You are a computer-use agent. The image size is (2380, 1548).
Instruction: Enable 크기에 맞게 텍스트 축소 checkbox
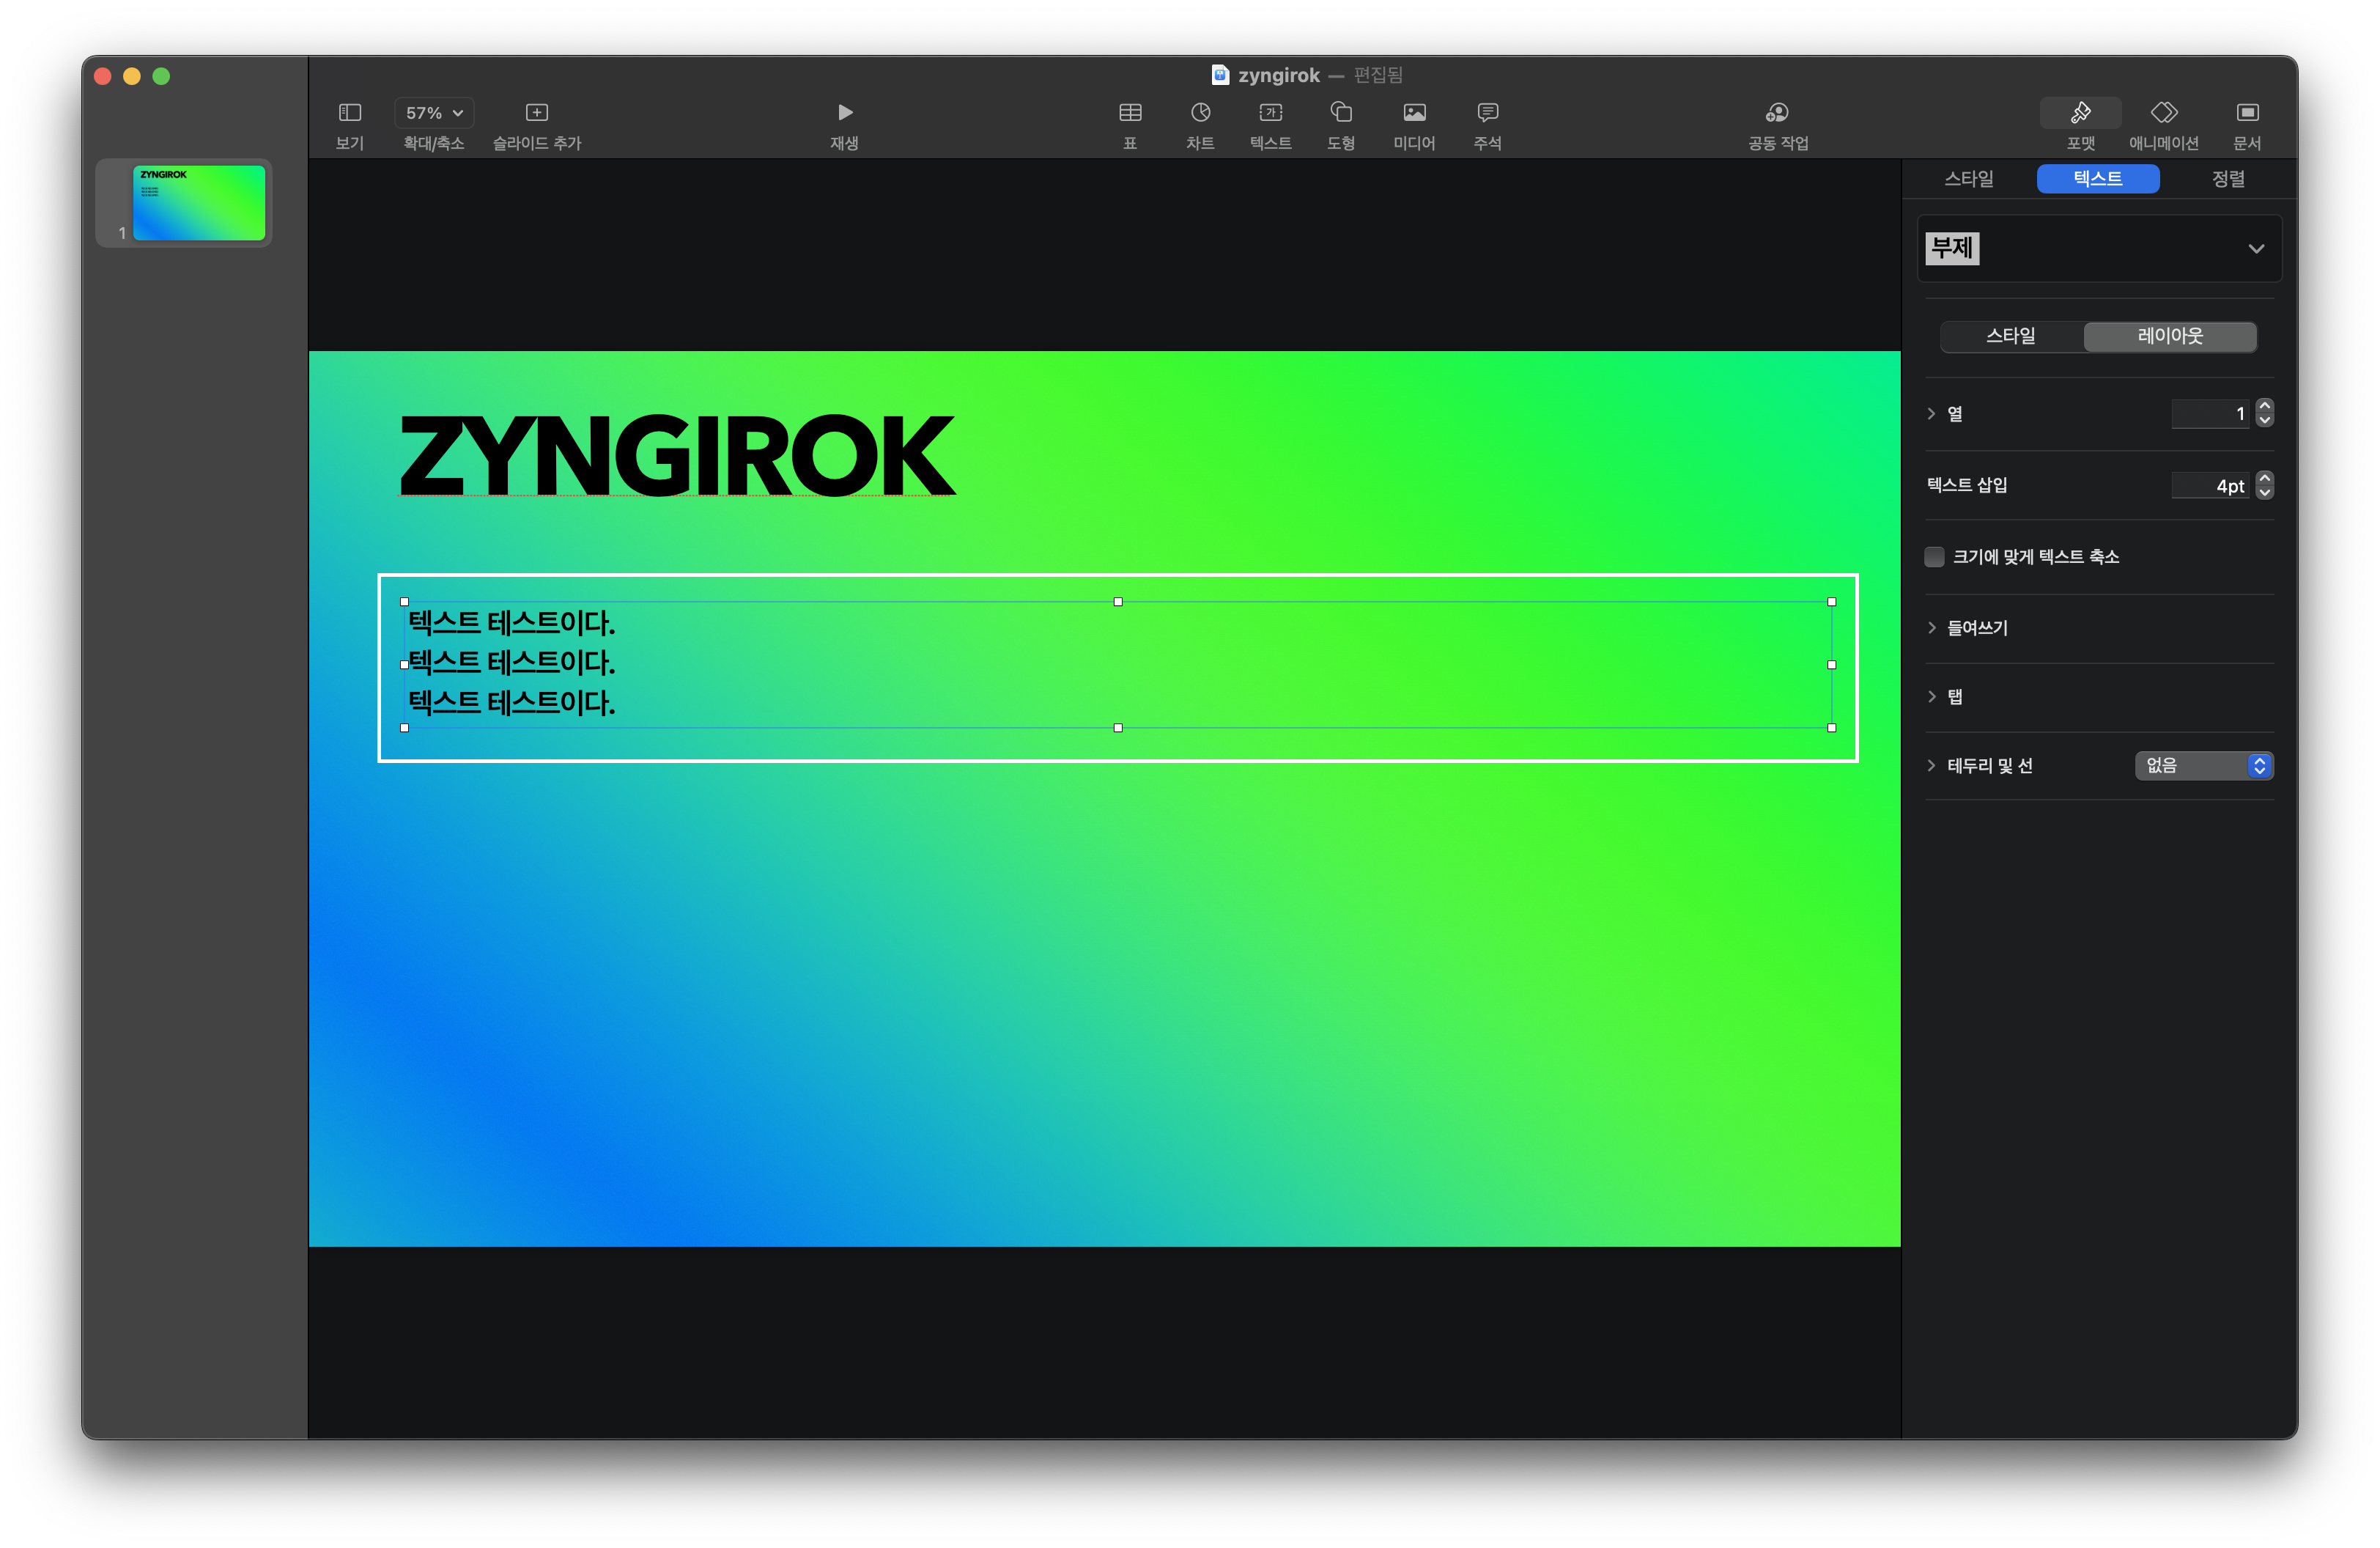(x=1933, y=557)
